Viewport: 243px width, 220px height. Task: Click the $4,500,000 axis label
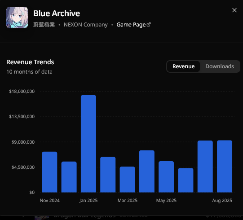coord(23,167)
